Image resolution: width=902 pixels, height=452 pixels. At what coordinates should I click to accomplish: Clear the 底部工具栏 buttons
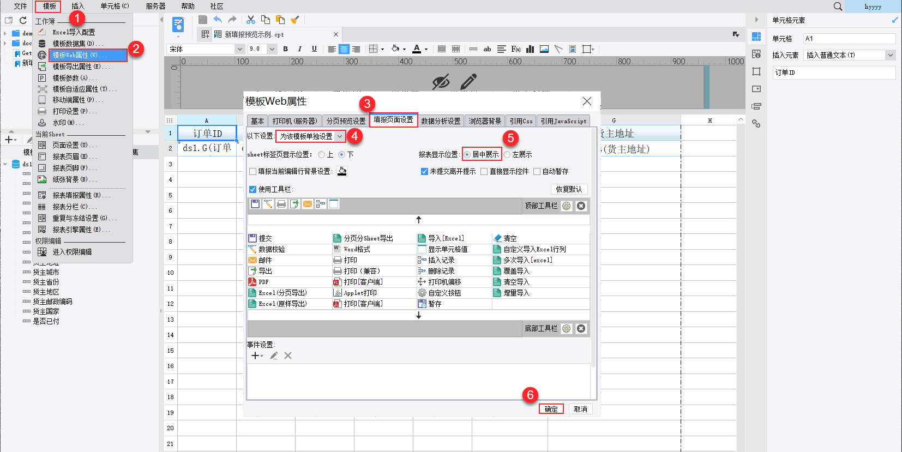pos(581,328)
